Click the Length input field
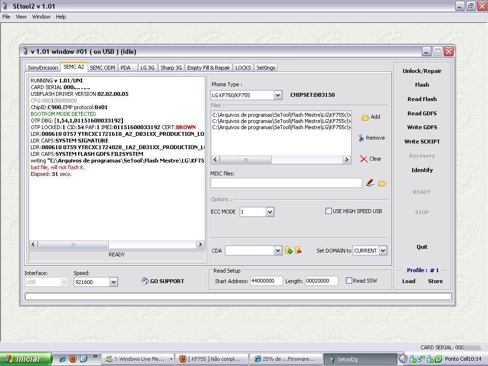 pos(322,281)
